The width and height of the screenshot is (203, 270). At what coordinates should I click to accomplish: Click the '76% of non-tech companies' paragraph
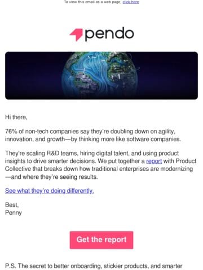point(93,135)
